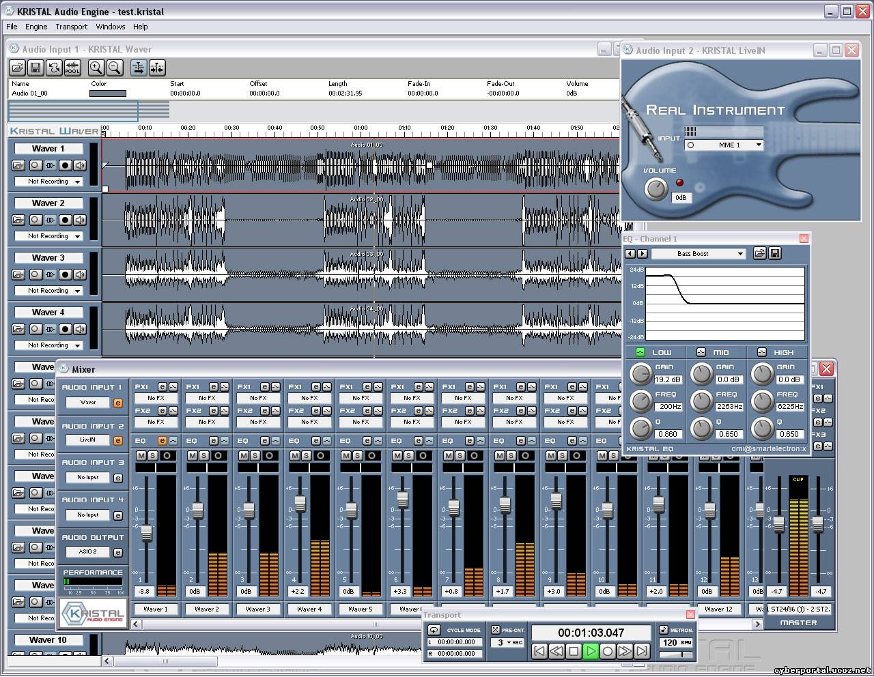Enable the LOW band in EQ
The height and width of the screenshot is (677, 874).
(640, 352)
